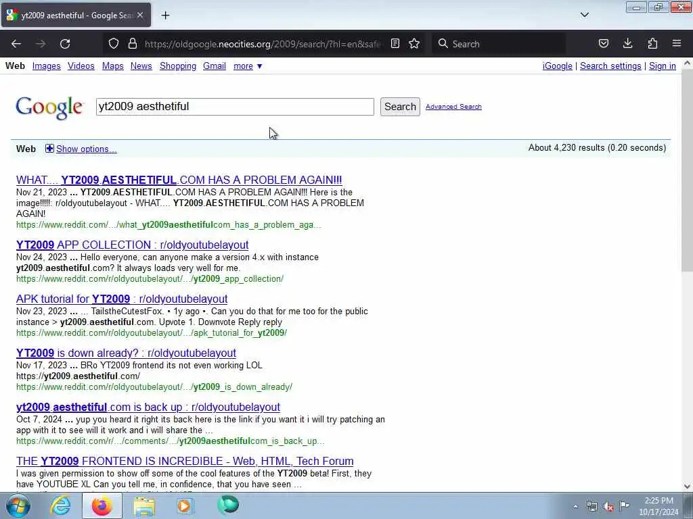Open the extensions puzzle icon
693x519 pixels.
pyautogui.click(x=652, y=44)
